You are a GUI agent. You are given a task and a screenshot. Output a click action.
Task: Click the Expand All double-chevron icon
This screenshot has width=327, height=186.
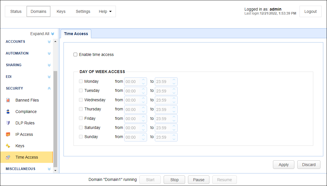[x=53, y=34]
